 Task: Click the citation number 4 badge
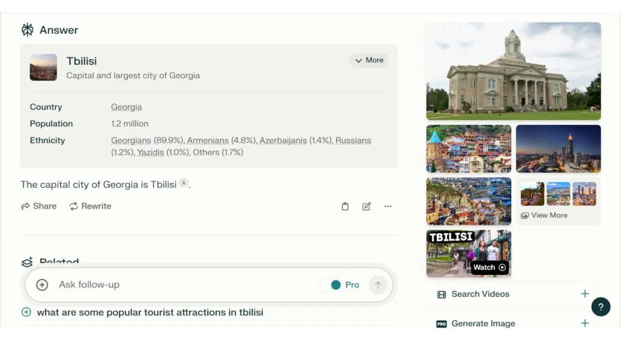pos(184,183)
